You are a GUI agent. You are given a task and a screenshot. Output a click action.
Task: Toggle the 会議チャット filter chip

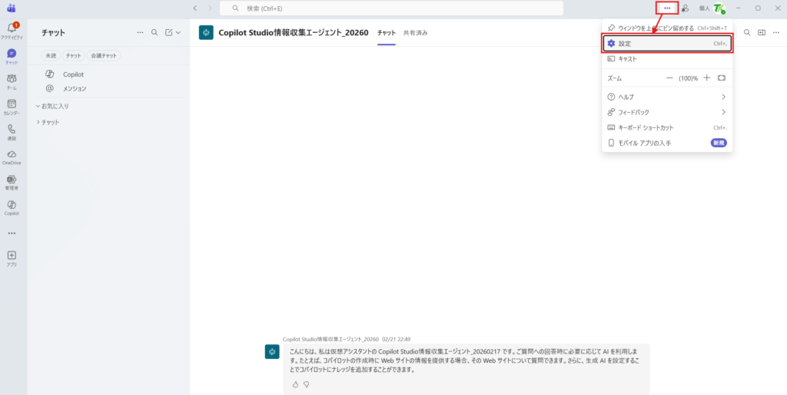(x=104, y=56)
